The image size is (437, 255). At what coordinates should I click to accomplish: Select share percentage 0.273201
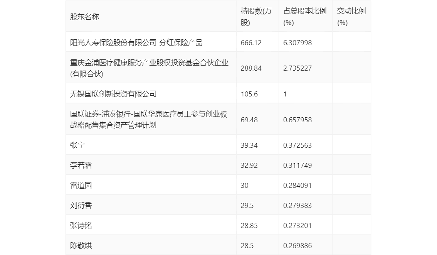[x=297, y=226]
